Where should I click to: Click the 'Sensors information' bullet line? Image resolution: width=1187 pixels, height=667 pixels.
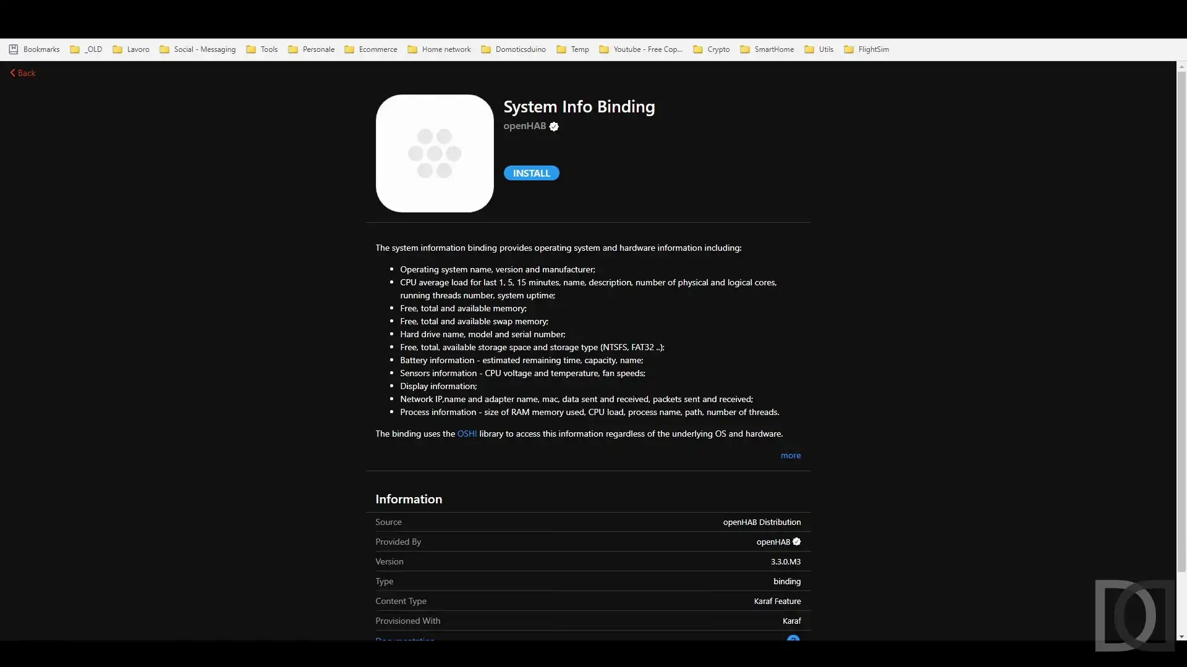click(522, 373)
